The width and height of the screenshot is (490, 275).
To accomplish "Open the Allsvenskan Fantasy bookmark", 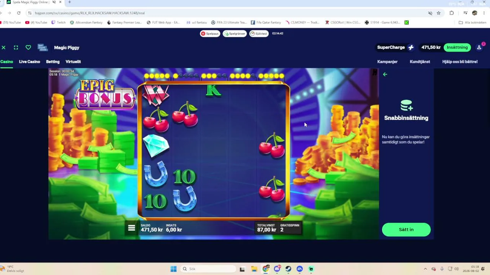I will click(86, 23).
